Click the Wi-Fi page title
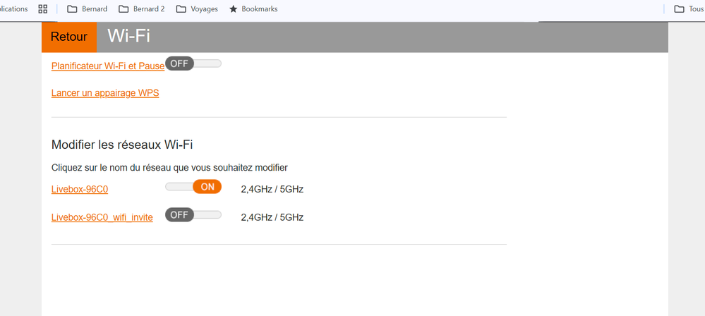This screenshot has height=316, width=705. point(128,36)
